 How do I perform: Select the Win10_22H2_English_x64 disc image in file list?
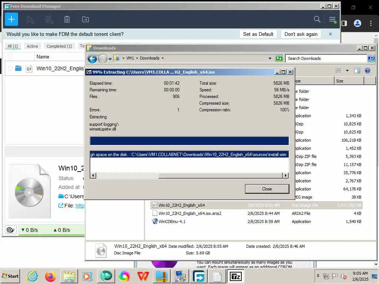tap(256, 205)
